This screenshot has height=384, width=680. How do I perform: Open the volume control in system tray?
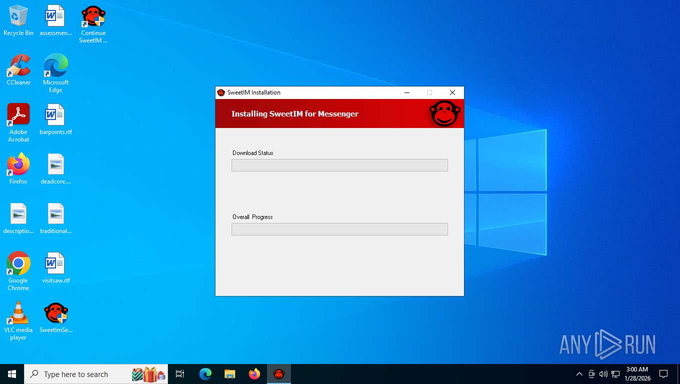(603, 374)
